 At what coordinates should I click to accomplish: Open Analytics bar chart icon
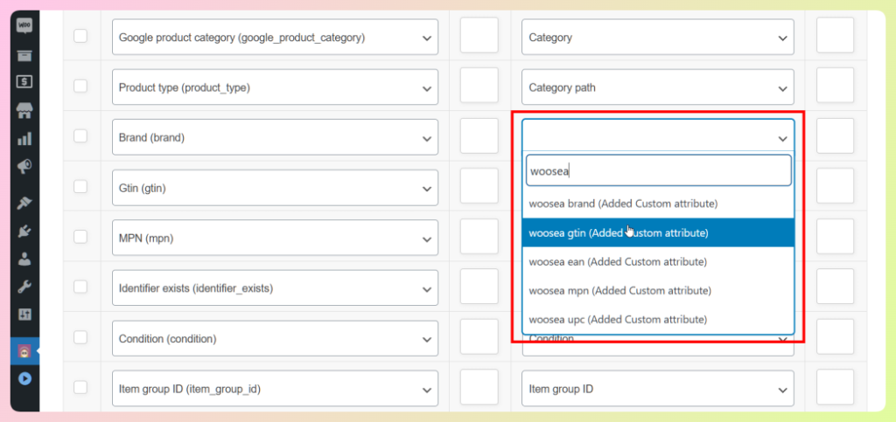click(24, 139)
